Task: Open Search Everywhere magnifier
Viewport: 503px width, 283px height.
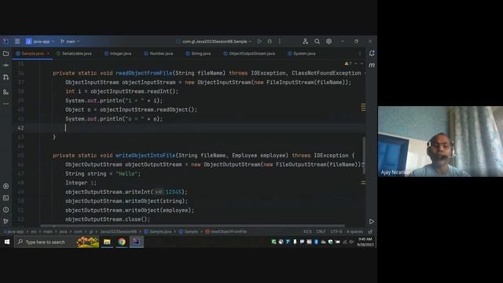Action: coord(317,42)
